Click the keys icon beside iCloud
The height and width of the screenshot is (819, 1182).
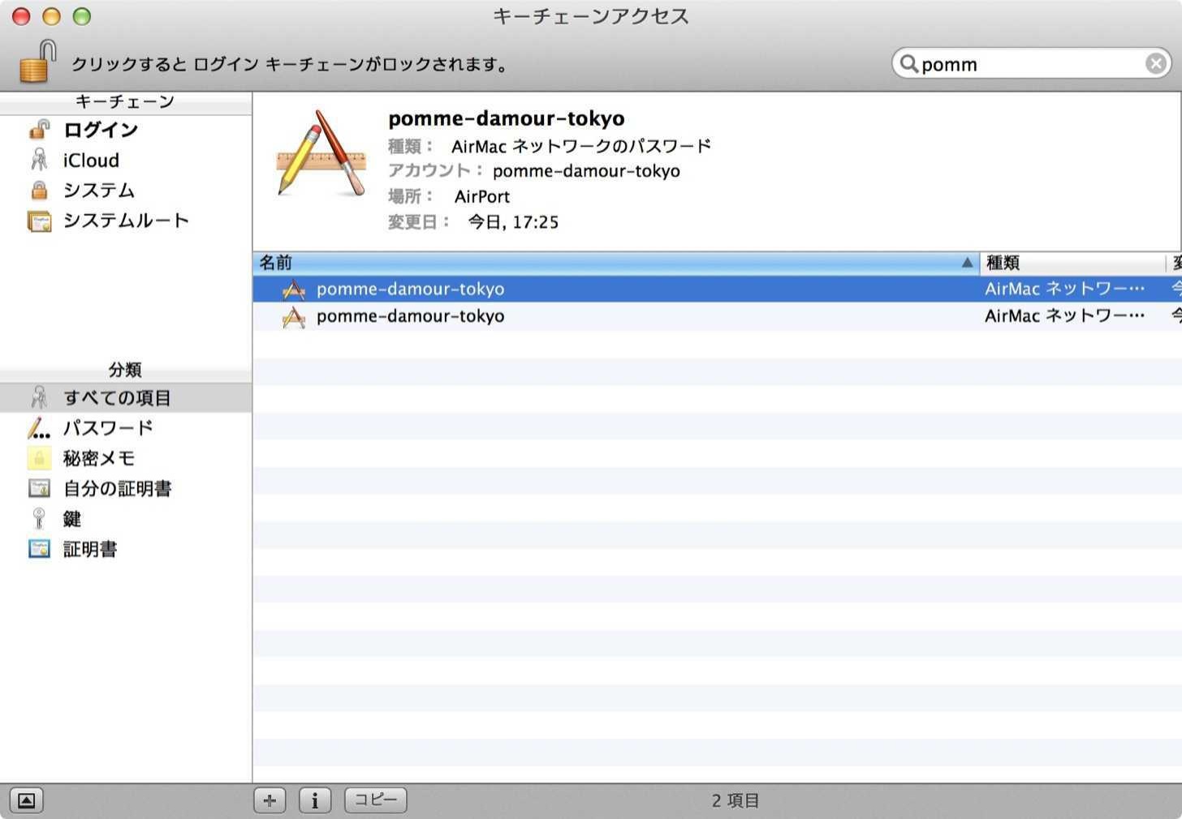pyautogui.click(x=39, y=160)
